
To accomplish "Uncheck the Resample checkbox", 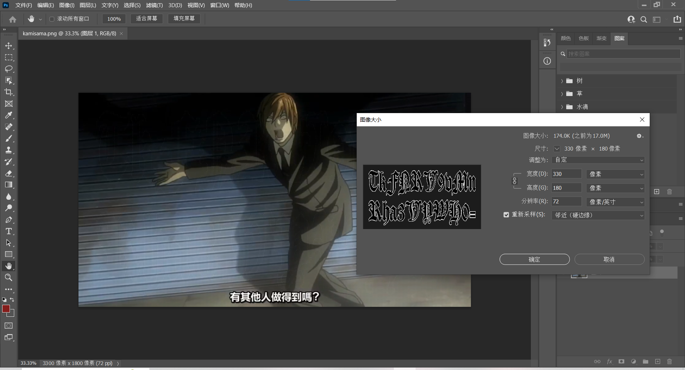I will [506, 215].
